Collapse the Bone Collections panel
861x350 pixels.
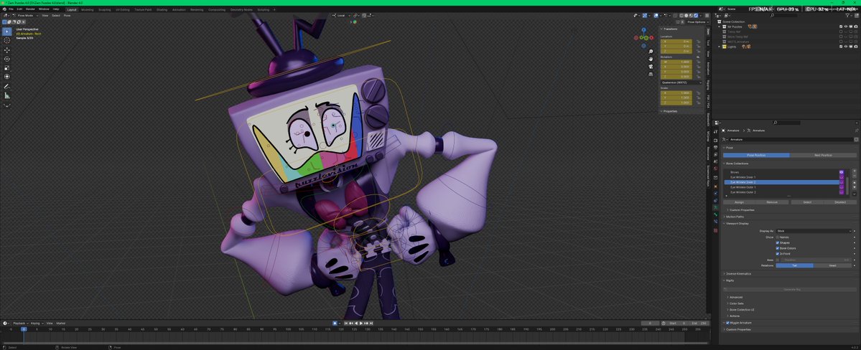(x=736, y=163)
